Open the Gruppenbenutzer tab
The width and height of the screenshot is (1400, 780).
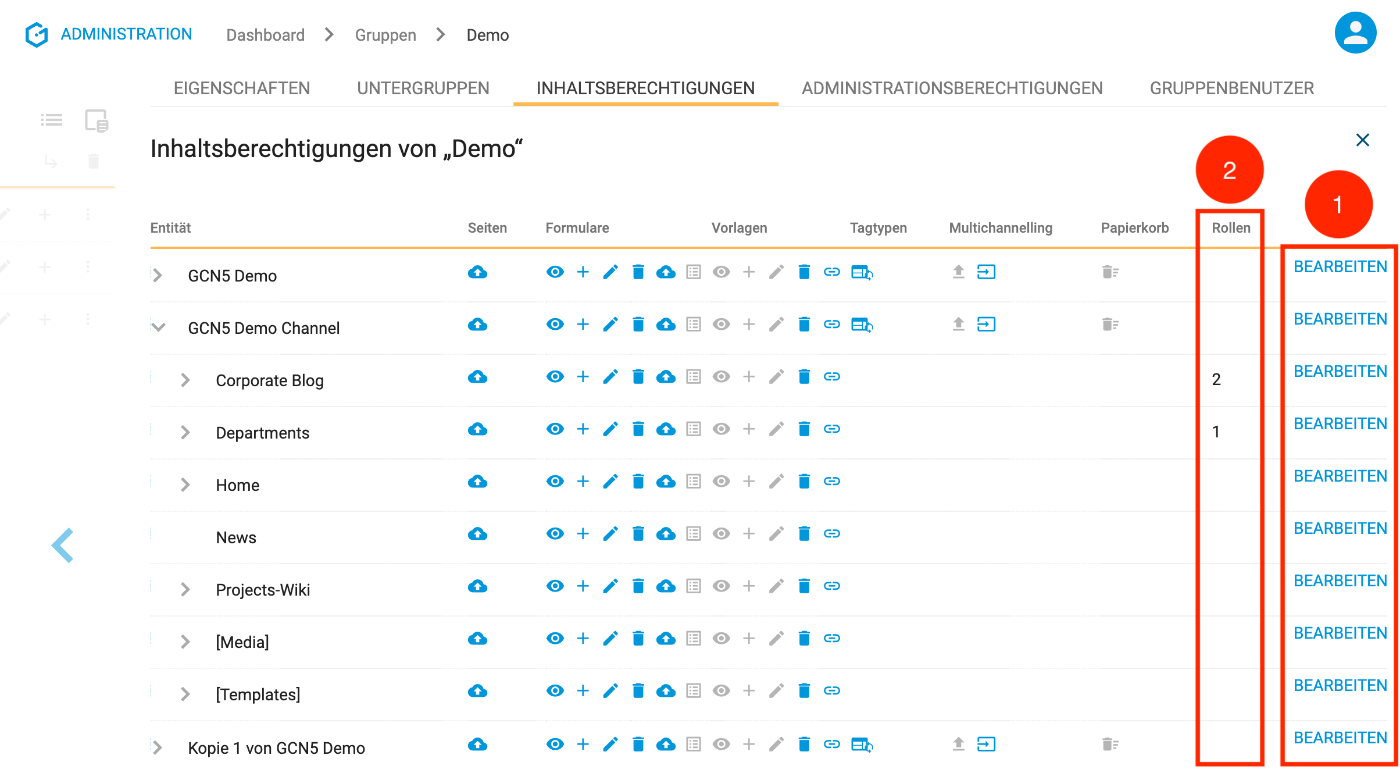coord(1232,88)
